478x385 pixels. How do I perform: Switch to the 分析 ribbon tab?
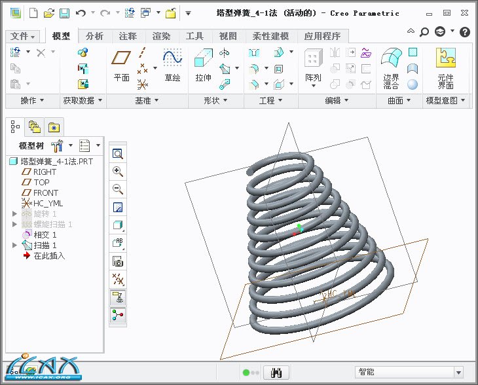point(94,36)
